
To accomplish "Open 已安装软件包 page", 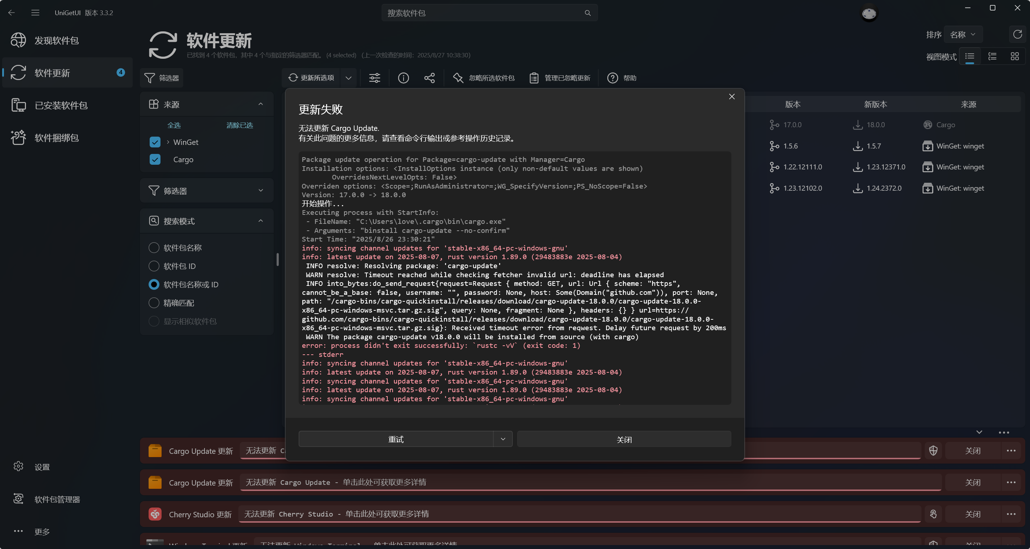I will pyautogui.click(x=67, y=105).
